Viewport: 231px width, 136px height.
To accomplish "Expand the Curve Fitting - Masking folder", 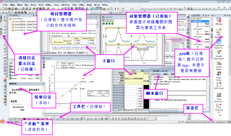I will pos(10,30).
